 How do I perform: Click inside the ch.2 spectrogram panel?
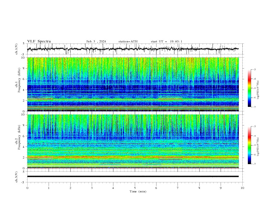click(133, 141)
